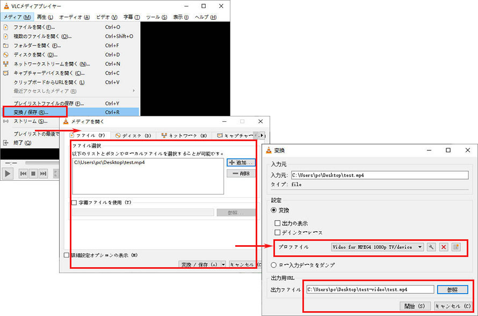Click the VLC cone in the main window title

pos(6,6)
